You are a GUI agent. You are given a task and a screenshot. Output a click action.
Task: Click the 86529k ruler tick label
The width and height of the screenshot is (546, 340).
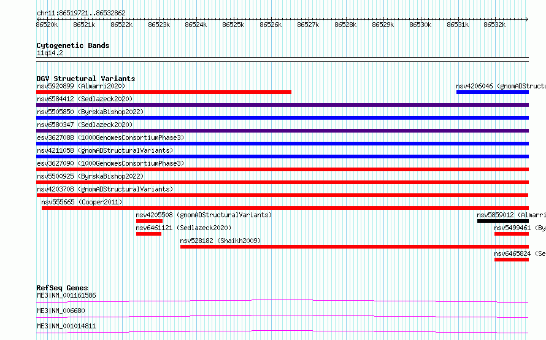tap(383, 25)
